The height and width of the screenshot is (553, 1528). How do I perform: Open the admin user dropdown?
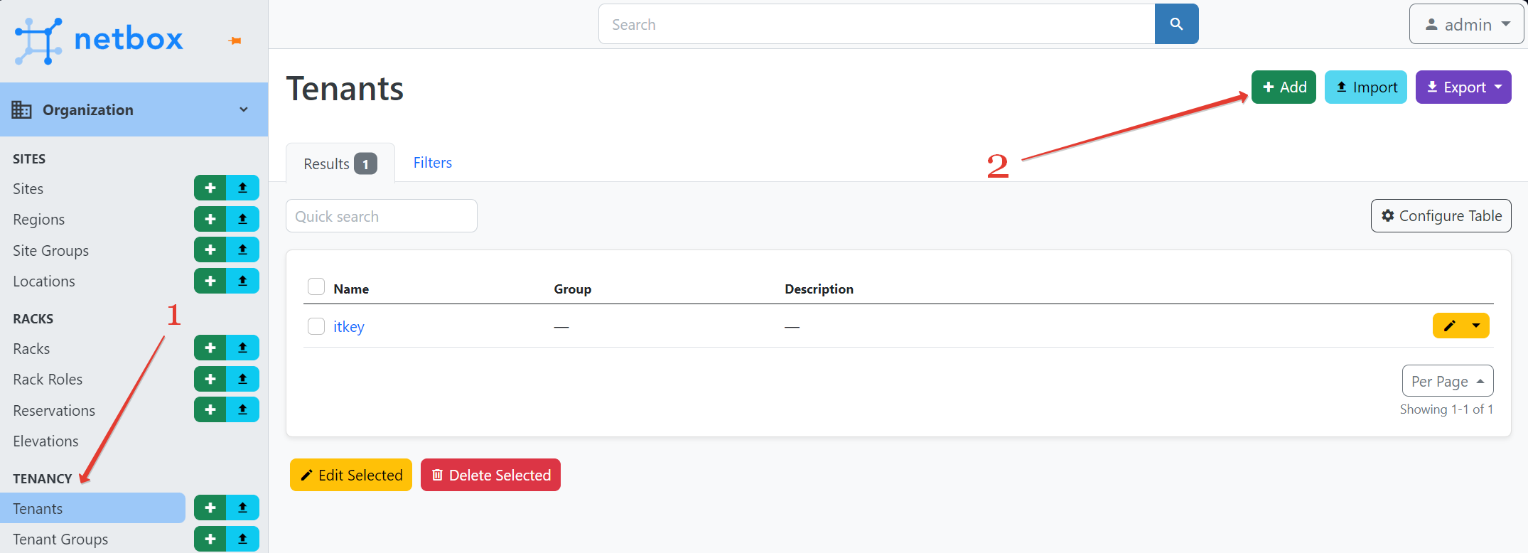click(x=1467, y=25)
